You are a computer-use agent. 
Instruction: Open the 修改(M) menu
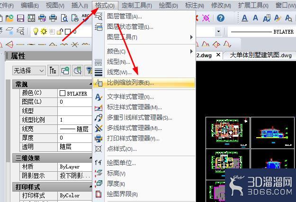(221, 5)
